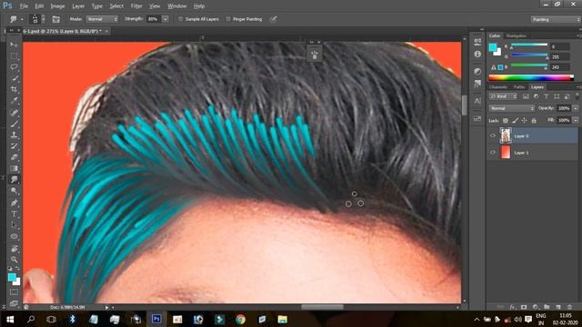Open the Mode dropdown in options bar

pos(102,19)
